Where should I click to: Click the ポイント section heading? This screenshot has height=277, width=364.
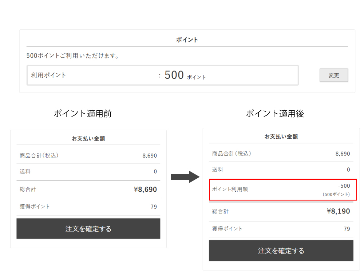187,40
